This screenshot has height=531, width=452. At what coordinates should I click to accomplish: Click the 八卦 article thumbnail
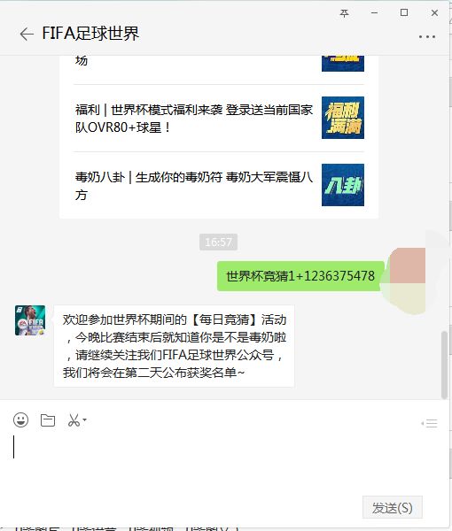(x=343, y=185)
